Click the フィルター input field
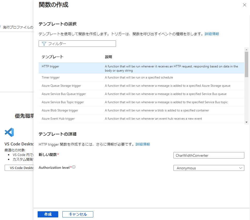 click(80, 44)
